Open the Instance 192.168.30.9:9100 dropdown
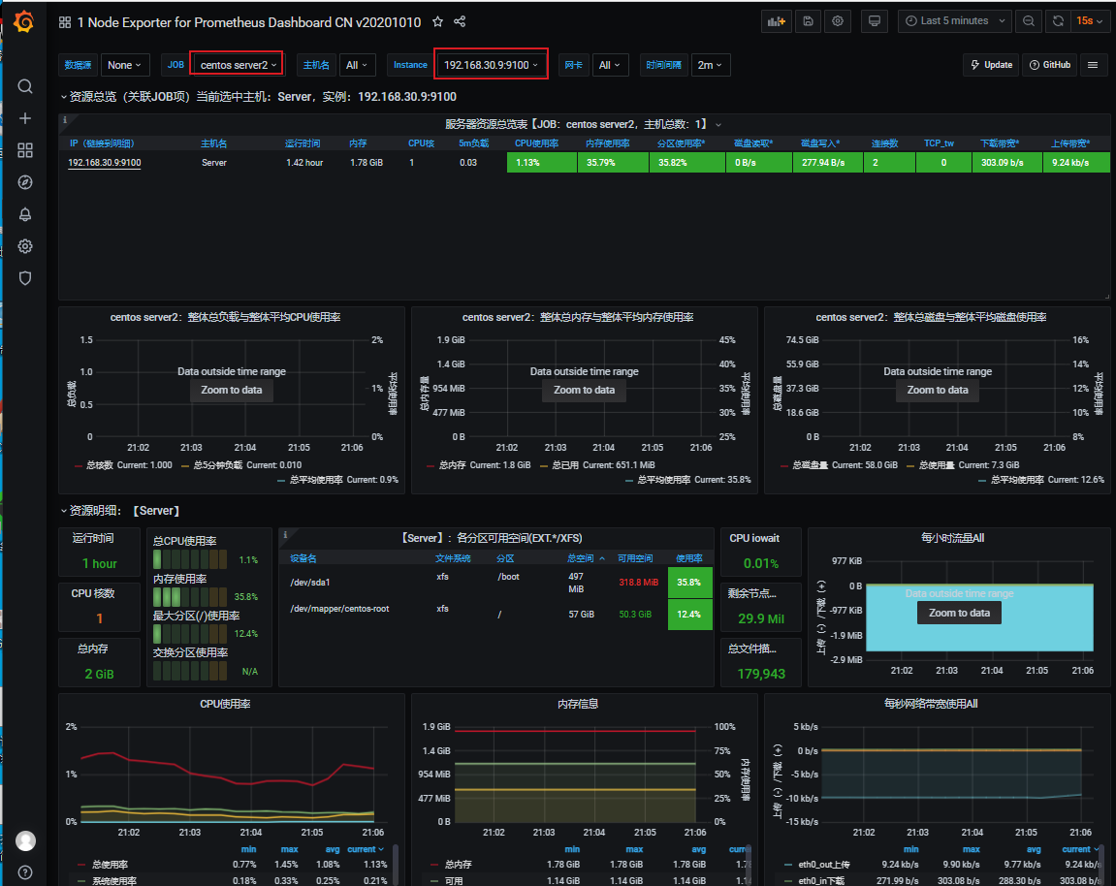Viewport: 1116px width, 886px height. pyautogui.click(x=491, y=65)
